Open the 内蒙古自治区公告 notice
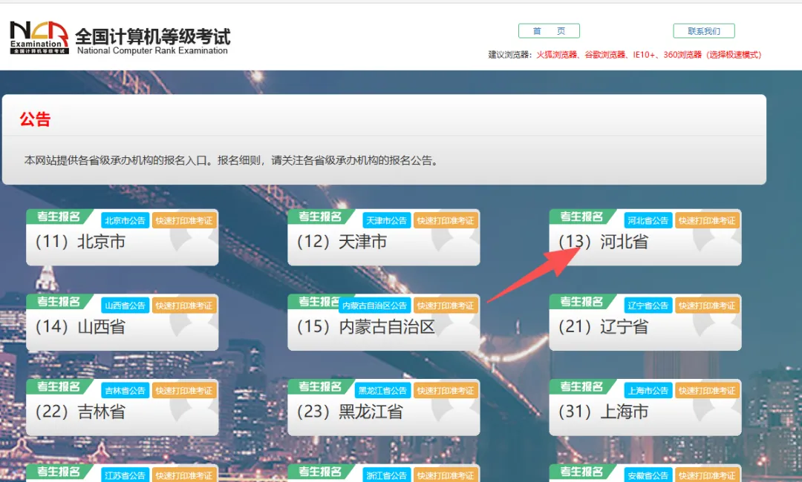This screenshot has height=482, width=802. (x=374, y=306)
